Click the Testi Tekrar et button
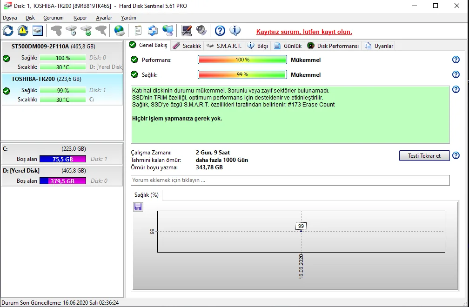This screenshot has width=469, height=307. pos(424,155)
